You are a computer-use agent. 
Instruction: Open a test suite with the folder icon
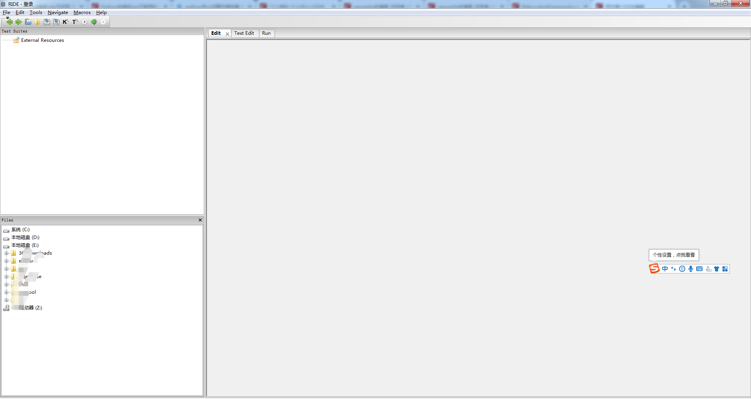(28, 22)
